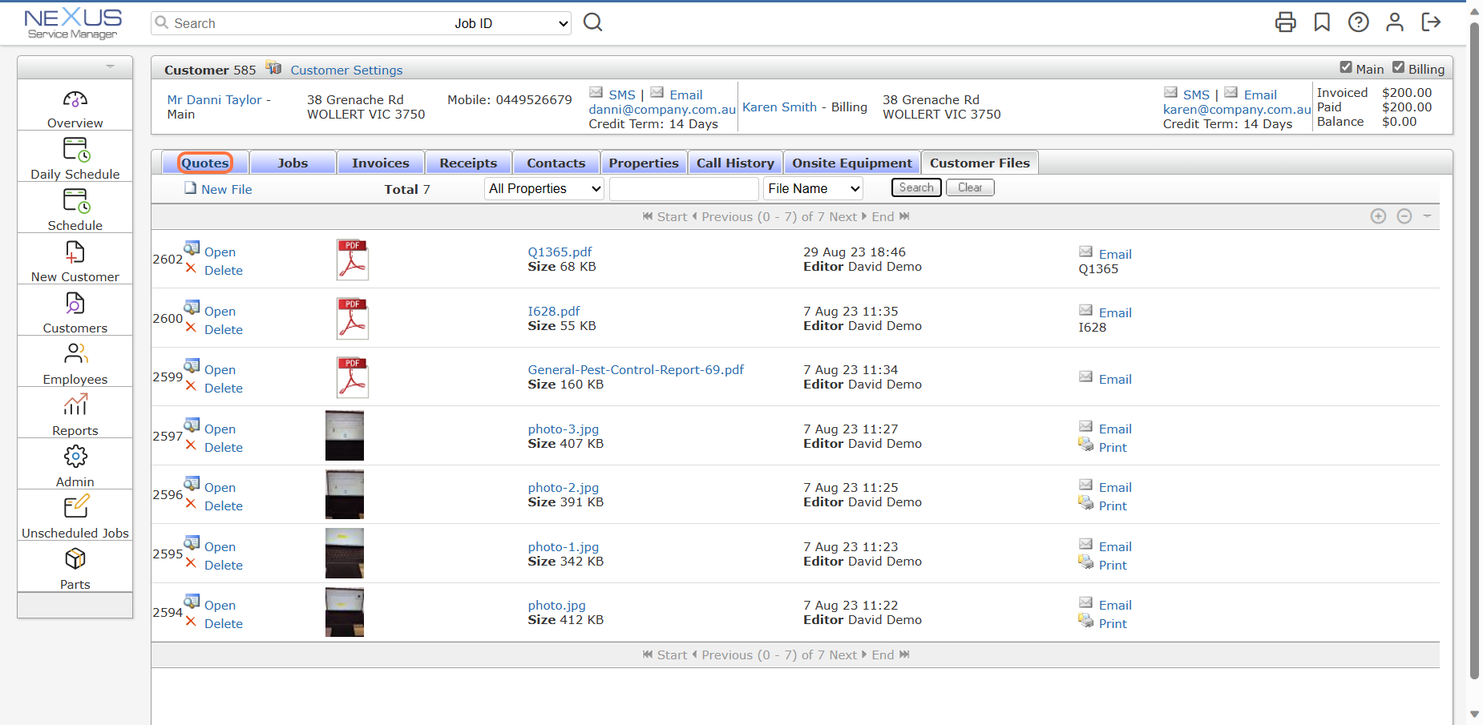Open the Daily Schedule sidebar icon

pyautogui.click(x=75, y=150)
